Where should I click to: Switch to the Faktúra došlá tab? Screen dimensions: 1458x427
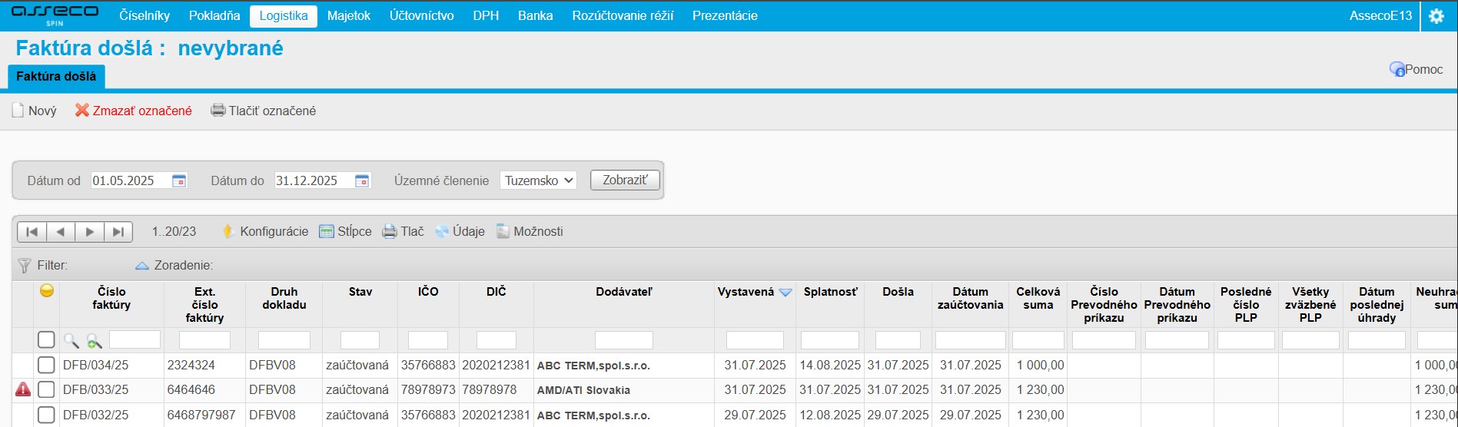pos(56,77)
